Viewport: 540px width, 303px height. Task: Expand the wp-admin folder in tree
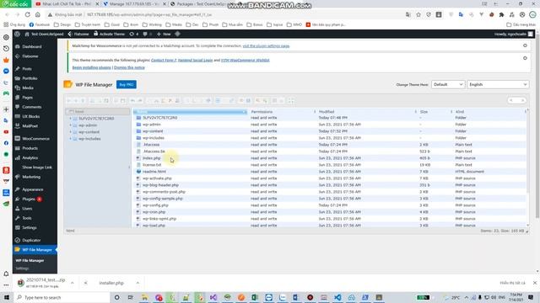pos(71,125)
